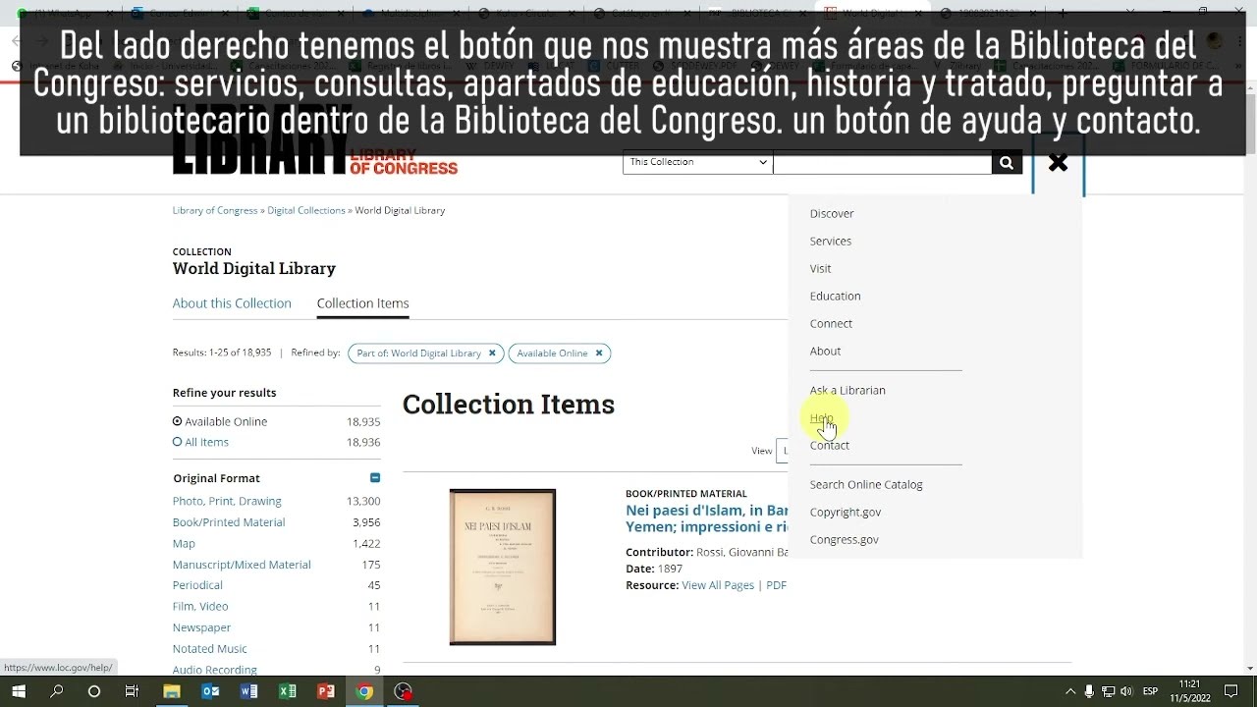
Task: Open the This Collection search scope dropdown
Action: pos(697,162)
